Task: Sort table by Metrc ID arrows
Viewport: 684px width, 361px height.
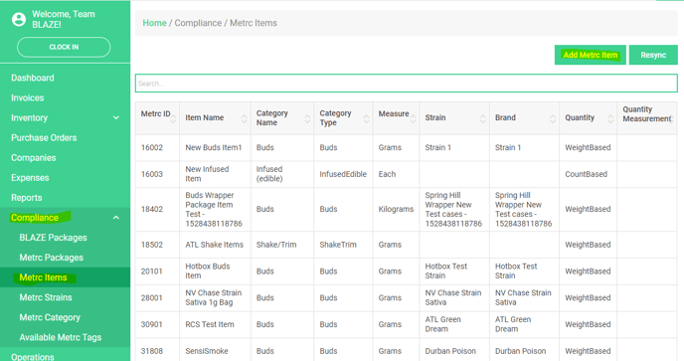Action: coord(173,118)
